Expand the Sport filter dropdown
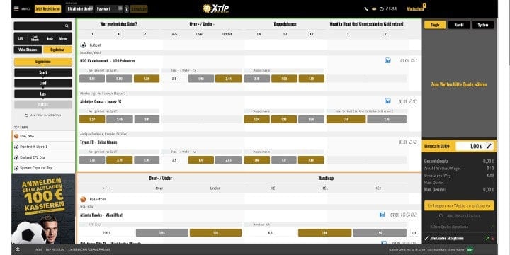 pyautogui.click(x=43, y=72)
